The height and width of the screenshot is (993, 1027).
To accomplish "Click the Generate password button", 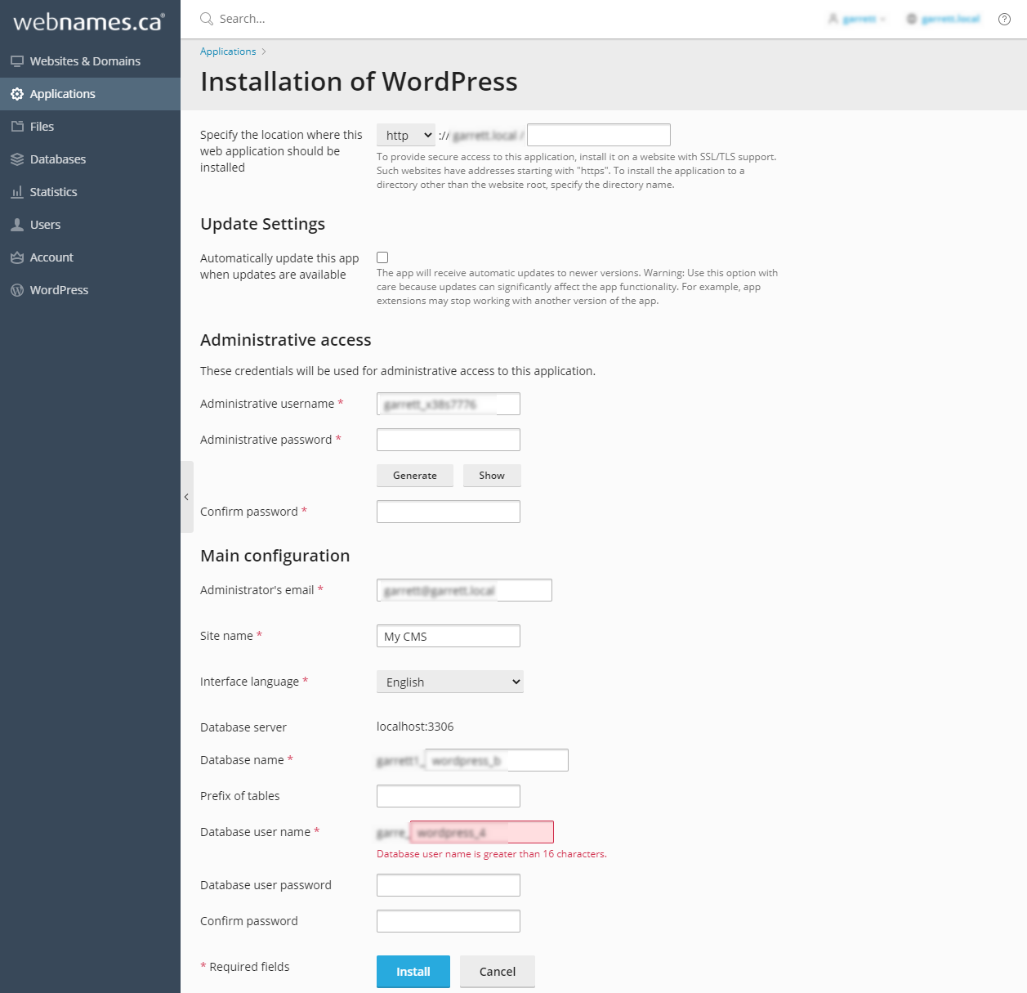I will click(415, 476).
